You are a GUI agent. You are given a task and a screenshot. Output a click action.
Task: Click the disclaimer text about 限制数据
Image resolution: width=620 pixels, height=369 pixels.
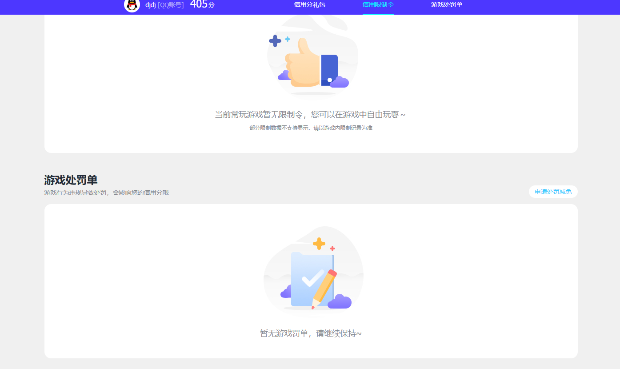(x=311, y=128)
